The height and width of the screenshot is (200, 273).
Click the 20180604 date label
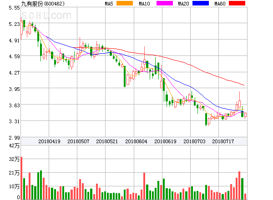tap(136, 141)
